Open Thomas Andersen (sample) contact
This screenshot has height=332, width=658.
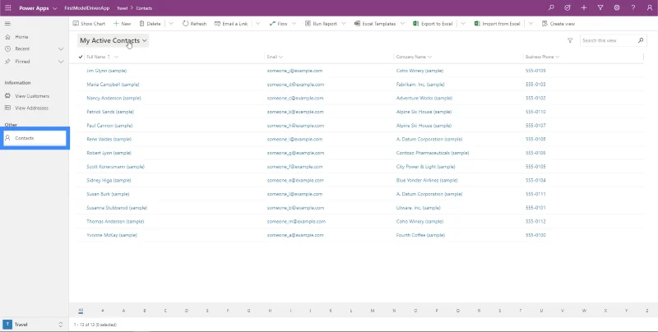point(115,221)
